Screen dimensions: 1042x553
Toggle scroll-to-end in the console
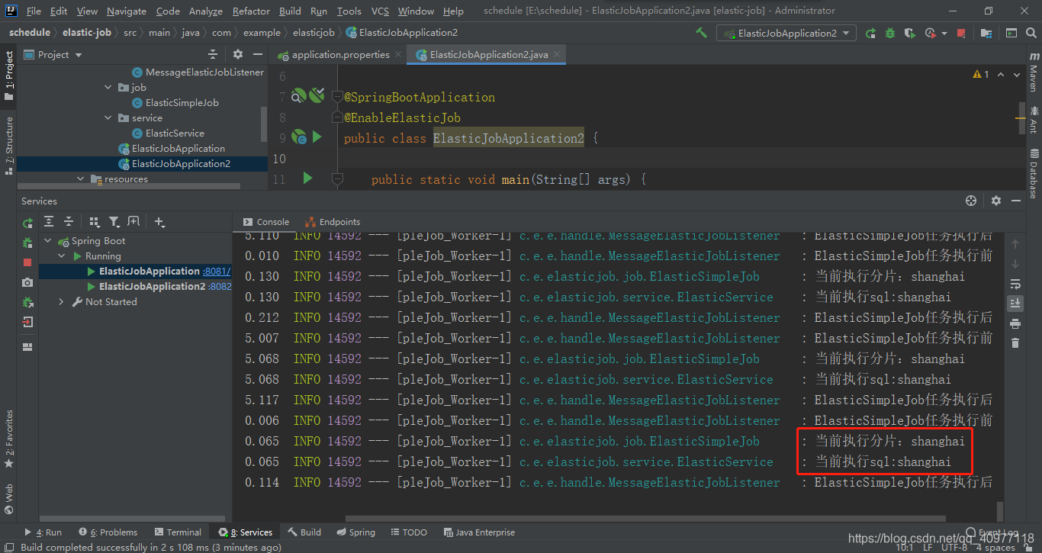click(x=1015, y=304)
